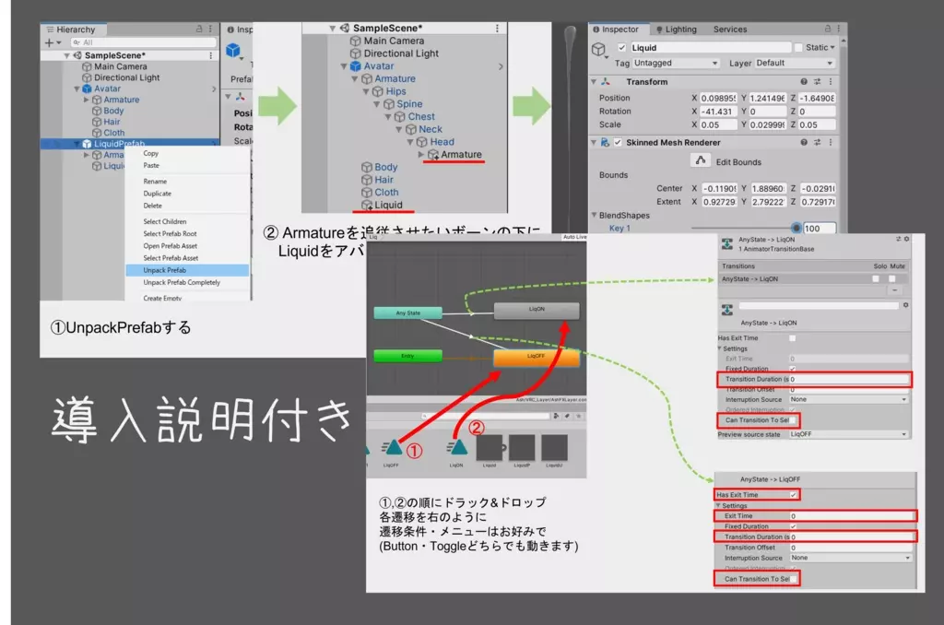The width and height of the screenshot is (944, 625).
Task: Open the Static dropdown arrow
Action: point(832,48)
